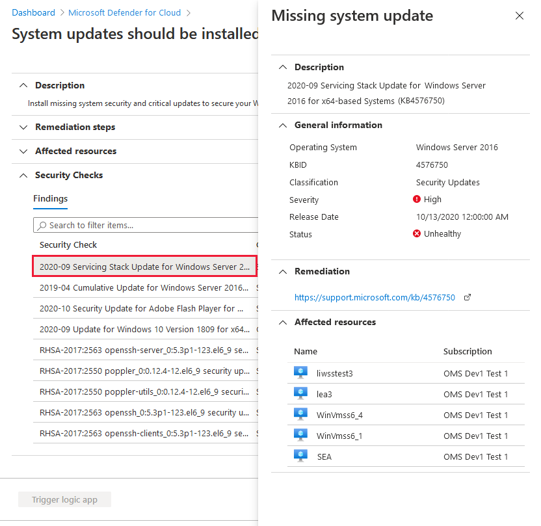541x526 pixels.
Task: Open the Microsoft Defender for Cloud breadcrumb
Action: click(125, 13)
